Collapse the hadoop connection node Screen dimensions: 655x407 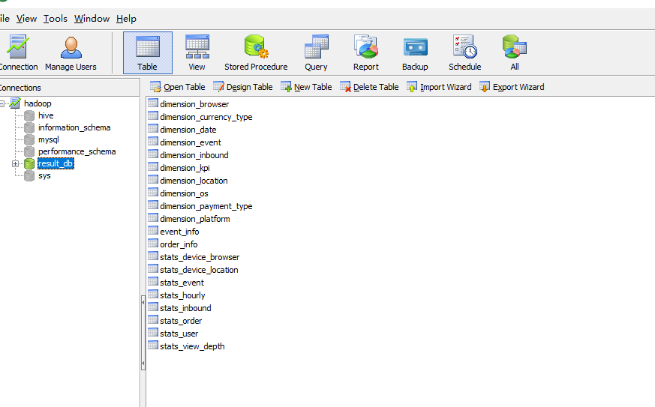[x=2, y=103]
